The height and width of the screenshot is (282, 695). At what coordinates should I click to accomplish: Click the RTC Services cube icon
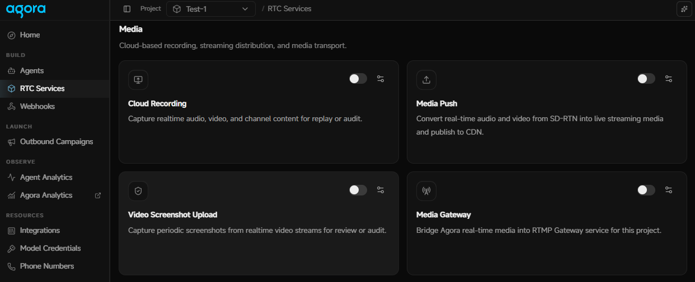pos(11,89)
